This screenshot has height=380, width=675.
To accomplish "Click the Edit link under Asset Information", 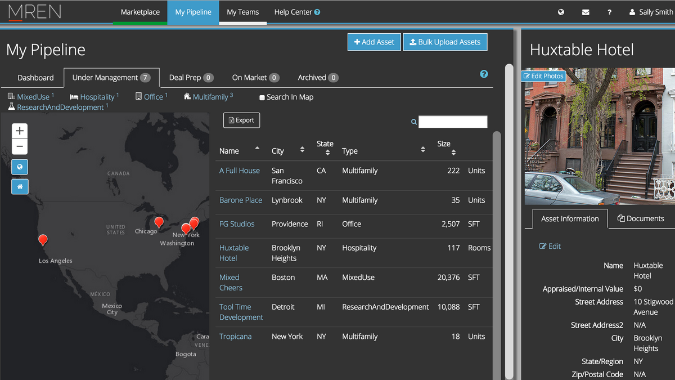I will 550,246.
